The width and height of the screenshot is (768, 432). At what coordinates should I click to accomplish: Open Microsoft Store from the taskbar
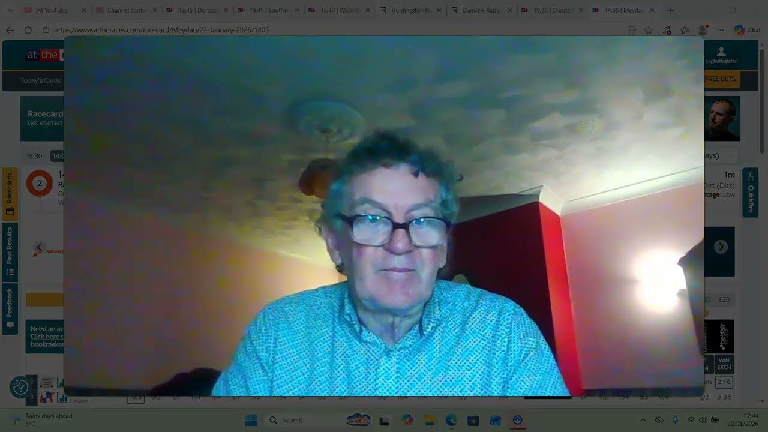(473, 420)
